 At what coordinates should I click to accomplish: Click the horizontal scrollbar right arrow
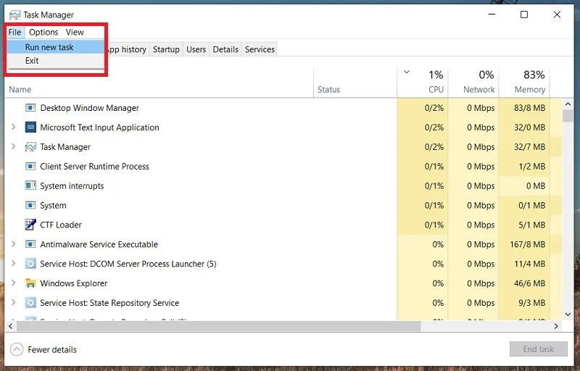click(x=555, y=326)
